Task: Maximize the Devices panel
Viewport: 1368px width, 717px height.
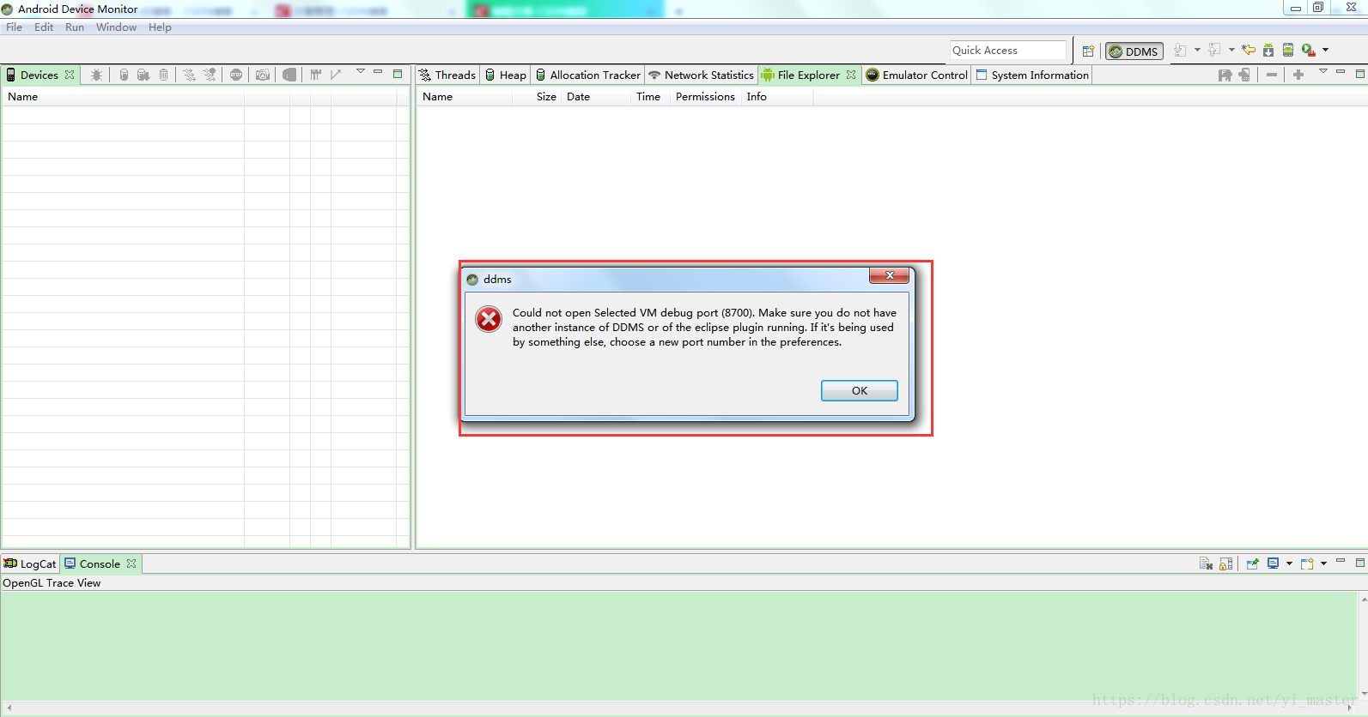Action: [398, 74]
